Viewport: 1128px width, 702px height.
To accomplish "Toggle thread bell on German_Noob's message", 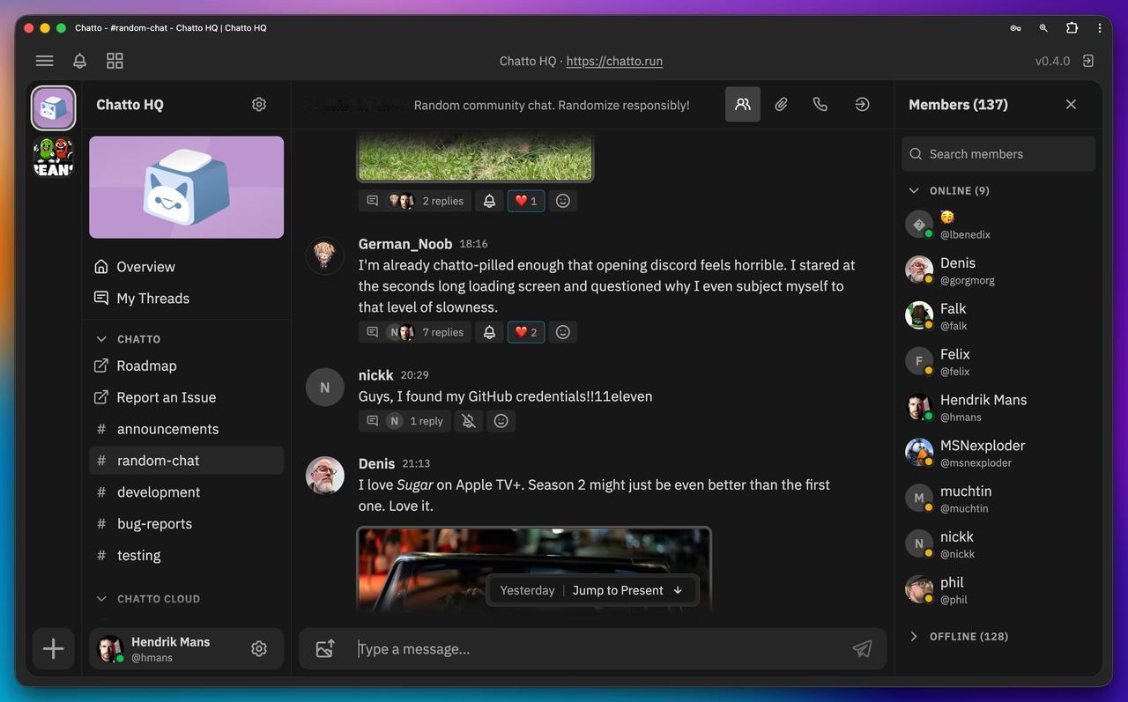I will tap(490, 332).
